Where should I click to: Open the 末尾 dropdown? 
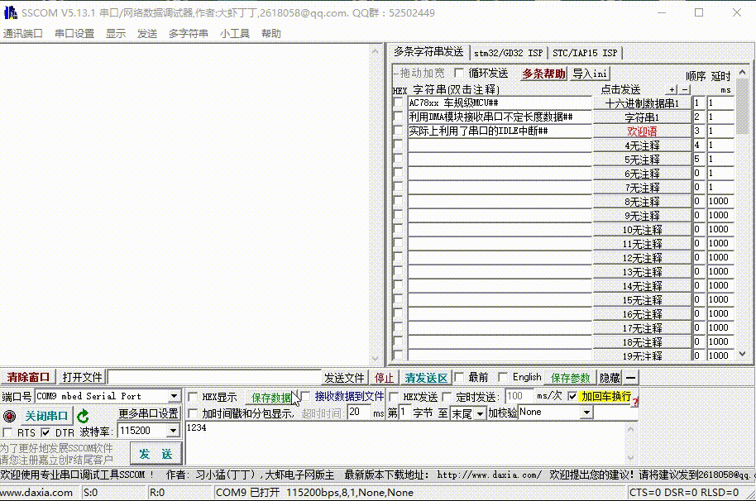tap(480, 413)
